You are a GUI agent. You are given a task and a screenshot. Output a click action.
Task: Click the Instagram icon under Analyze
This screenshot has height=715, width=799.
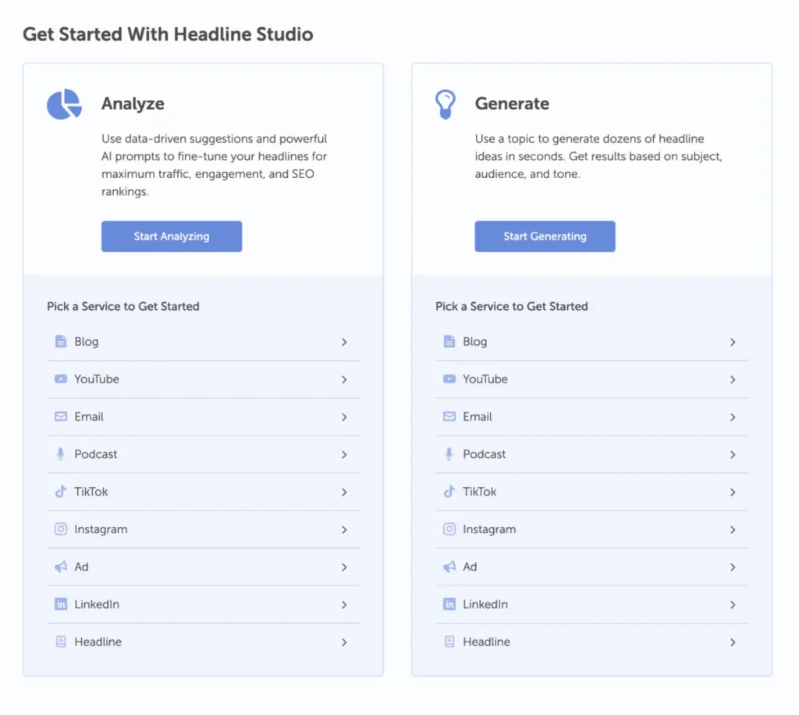point(61,529)
